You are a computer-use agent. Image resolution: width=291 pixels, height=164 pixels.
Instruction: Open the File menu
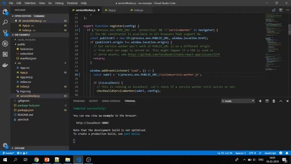11,3
